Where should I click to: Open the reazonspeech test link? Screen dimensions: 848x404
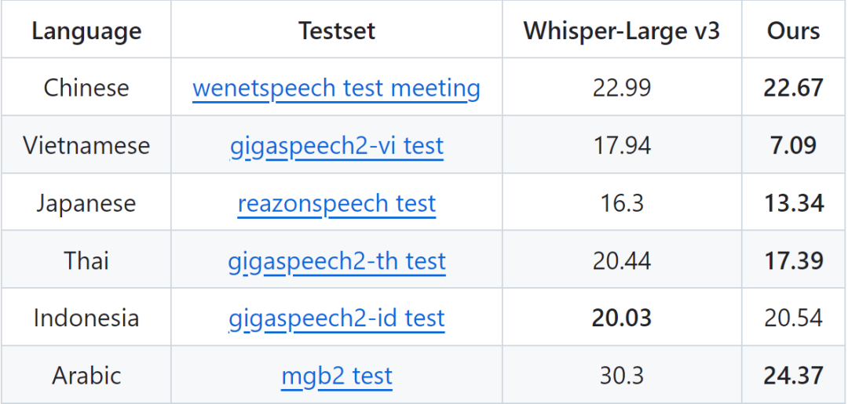(336, 204)
